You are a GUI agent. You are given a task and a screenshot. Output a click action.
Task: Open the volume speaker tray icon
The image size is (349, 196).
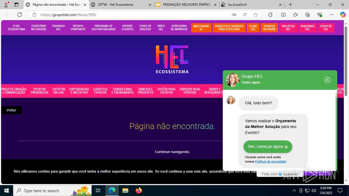314,191
